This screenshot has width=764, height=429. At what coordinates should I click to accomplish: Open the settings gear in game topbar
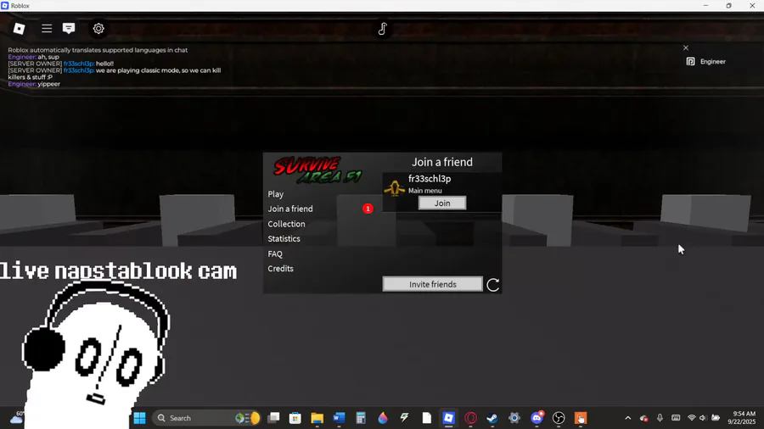click(98, 29)
